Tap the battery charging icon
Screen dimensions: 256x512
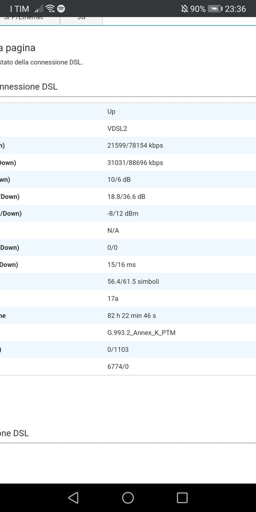pyautogui.click(x=215, y=9)
